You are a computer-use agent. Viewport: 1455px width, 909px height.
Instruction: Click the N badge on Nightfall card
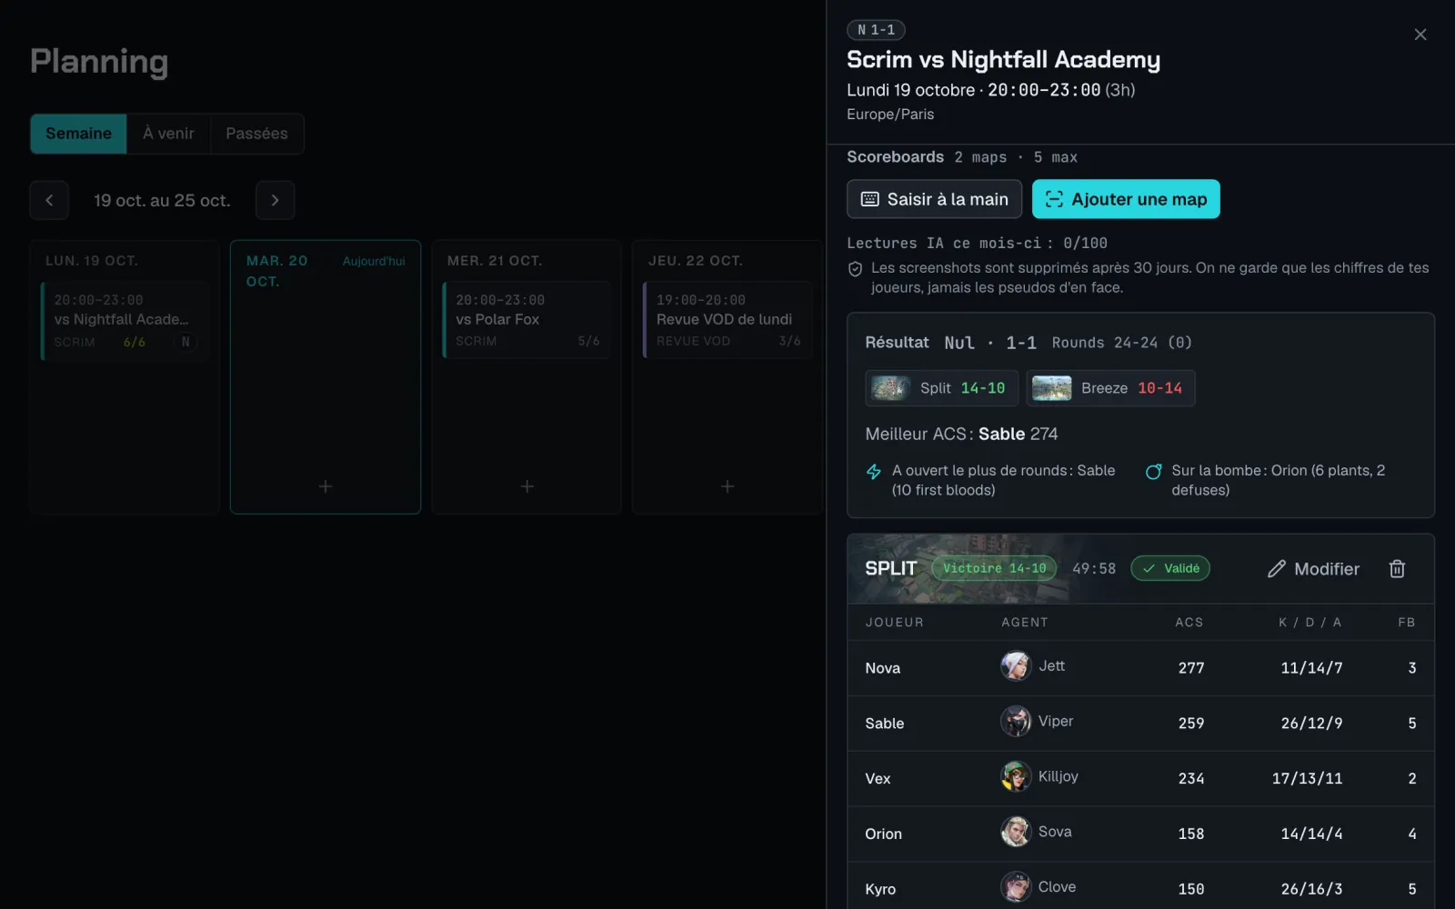[186, 343]
